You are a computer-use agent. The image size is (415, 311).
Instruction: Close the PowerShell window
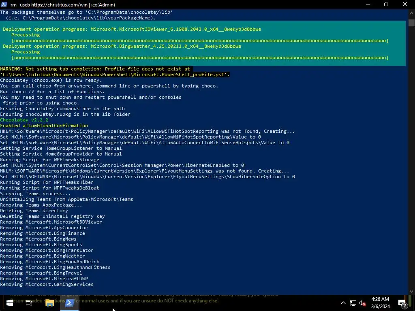(405, 4)
